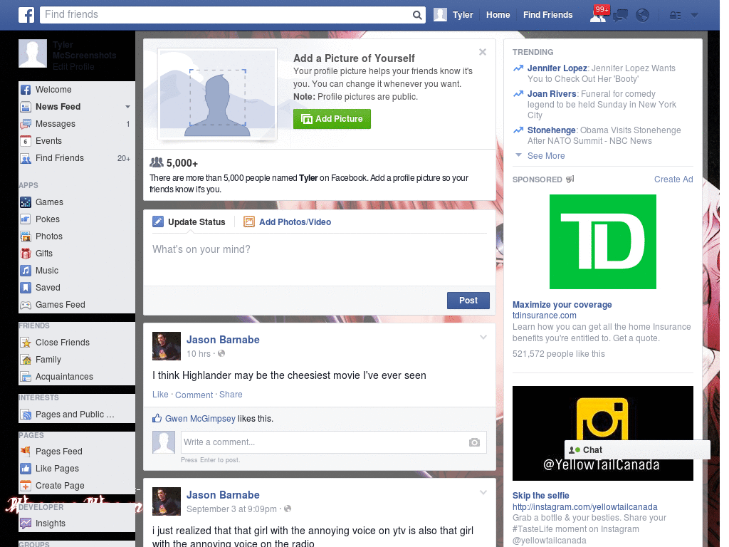The image size is (729, 547).
Task: Open options chevron on Highlander post
Action: (x=483, y=337)
